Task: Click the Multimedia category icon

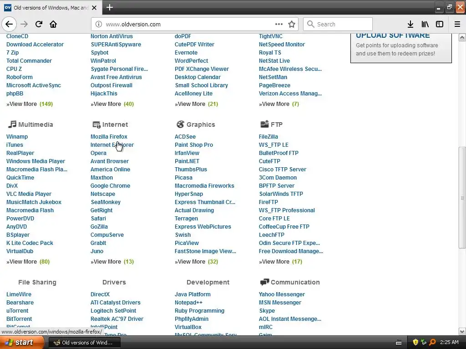Action: (12, 124)
